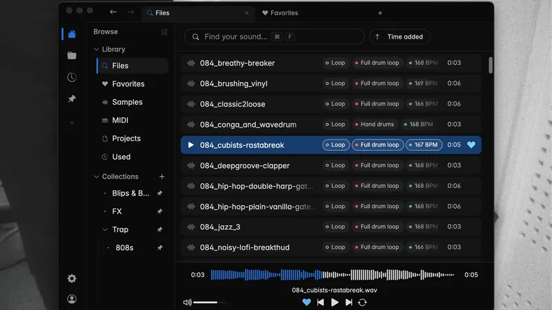Collapse the Library section
Viewport: 552px width, 310px height.
[x=97, y=49]
